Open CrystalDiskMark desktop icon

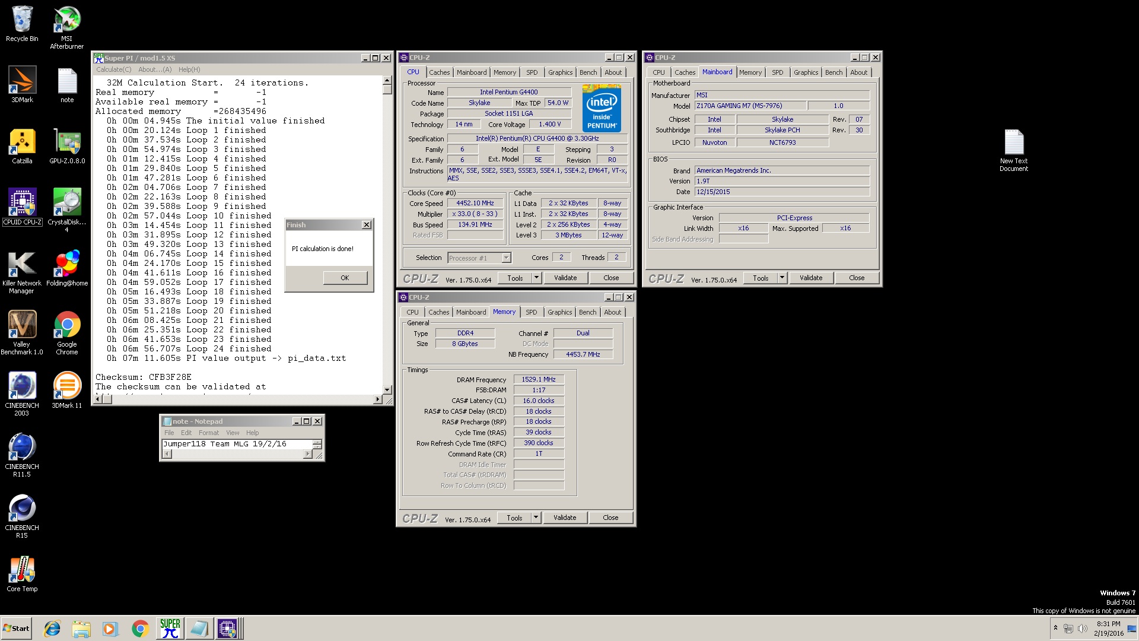click(66, 210)
